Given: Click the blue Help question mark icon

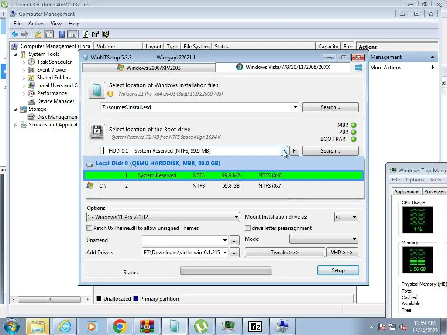Looking at the screenshot, I should click(x=62, y=34).
